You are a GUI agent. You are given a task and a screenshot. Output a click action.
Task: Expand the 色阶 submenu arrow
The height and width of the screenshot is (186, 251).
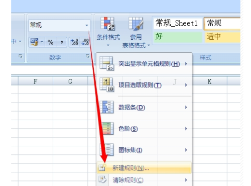pos(186,129)
